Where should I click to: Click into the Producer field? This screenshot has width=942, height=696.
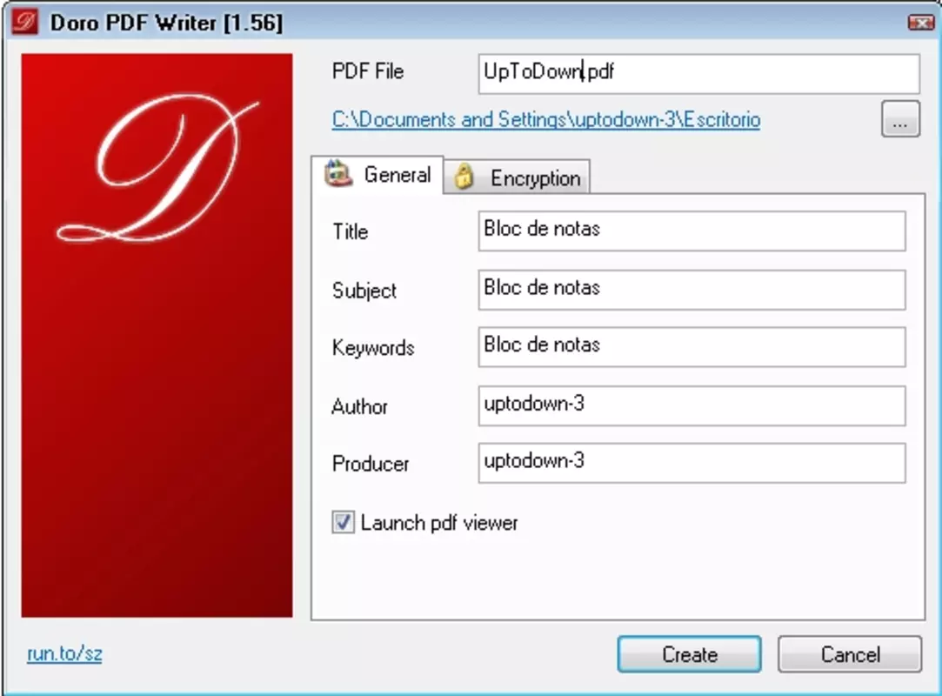[x=691, y=463]
